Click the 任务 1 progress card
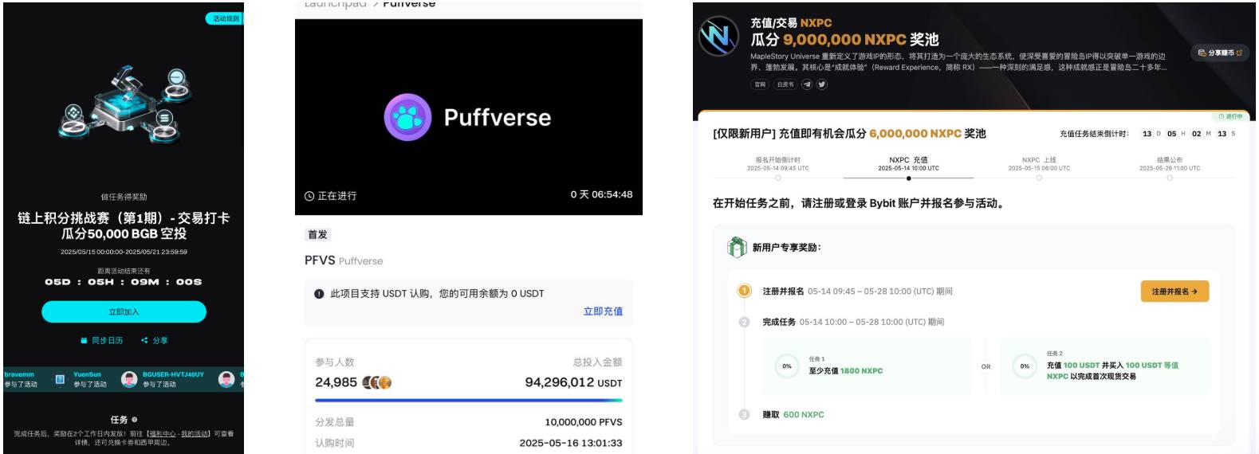The height and width of the screenshot is (454, 1259). (867, 366)
